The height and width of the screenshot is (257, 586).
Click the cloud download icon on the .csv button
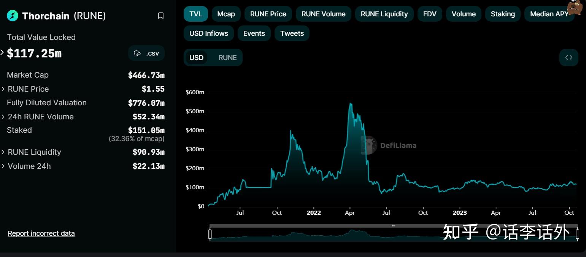point(138,53)
